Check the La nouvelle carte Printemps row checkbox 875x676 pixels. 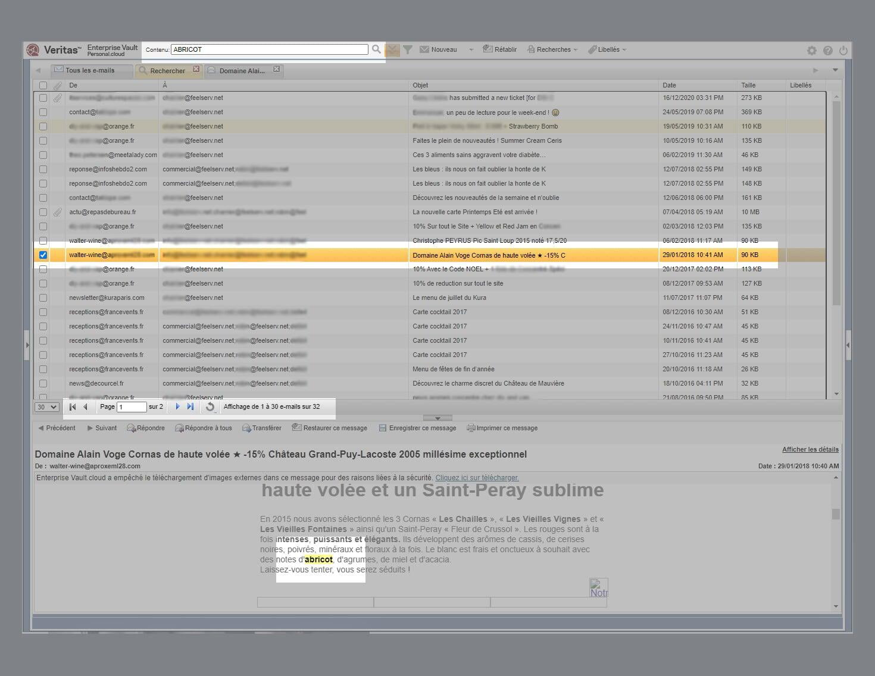click(x=43, y=212)
